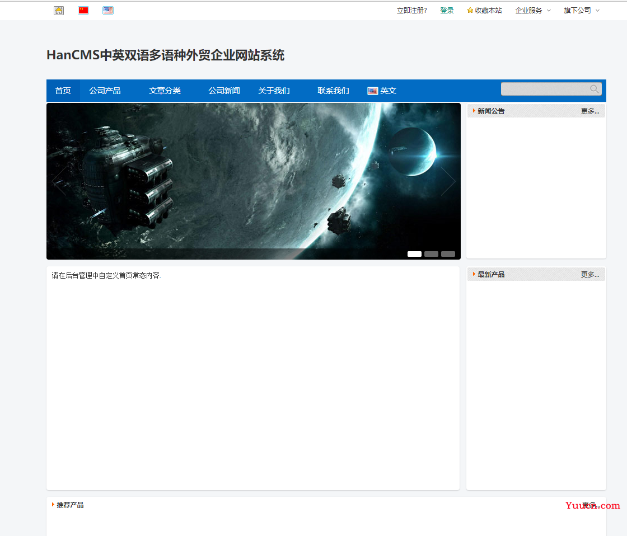
Task: Click the 最新产品 panel heading
Action: point(491,275)
